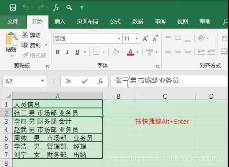Viewport: 229px width, 167px height.
Task: Click the wén phonetic guide icon
Action: point(149,52)
